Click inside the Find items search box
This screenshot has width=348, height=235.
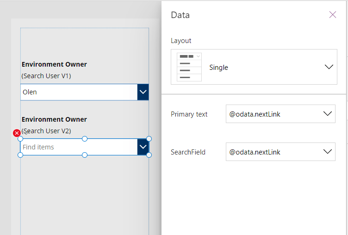(x=76, y=147)
